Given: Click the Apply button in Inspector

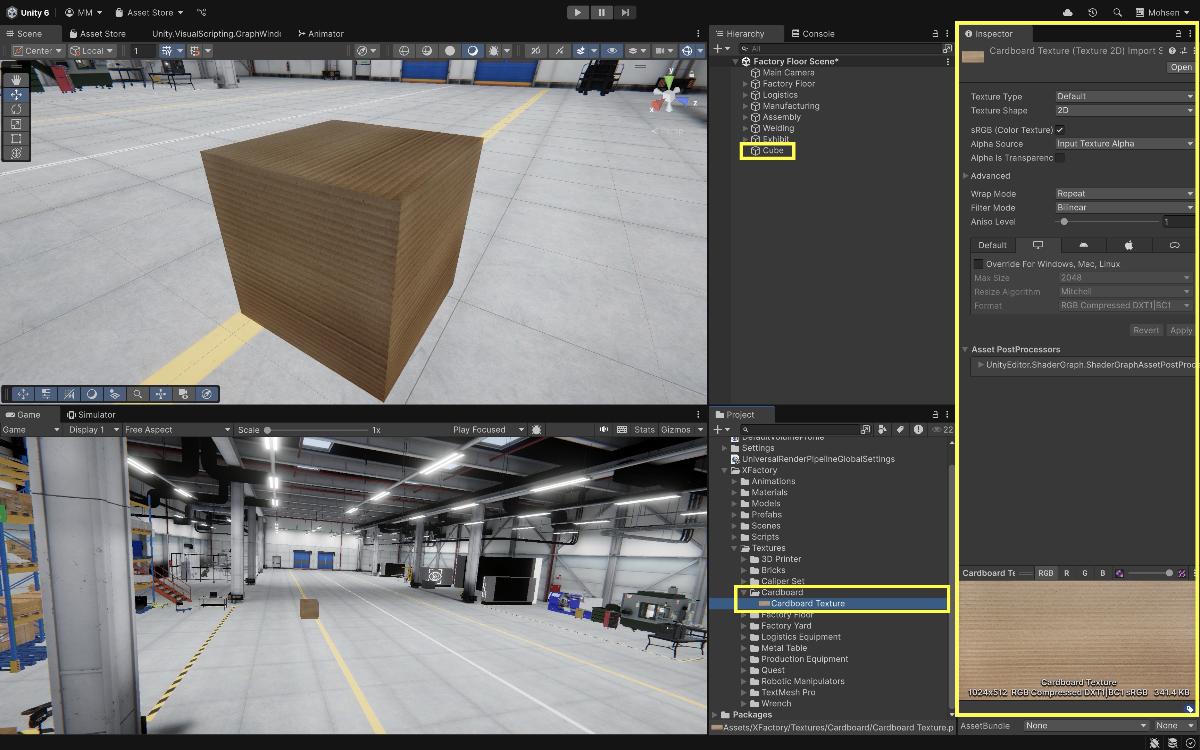Looking at the screenshot, I should pyautogui.click(x=1181, y=330).
